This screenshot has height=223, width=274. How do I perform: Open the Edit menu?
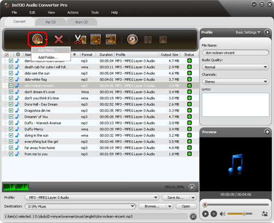click(x=32, y=13)
